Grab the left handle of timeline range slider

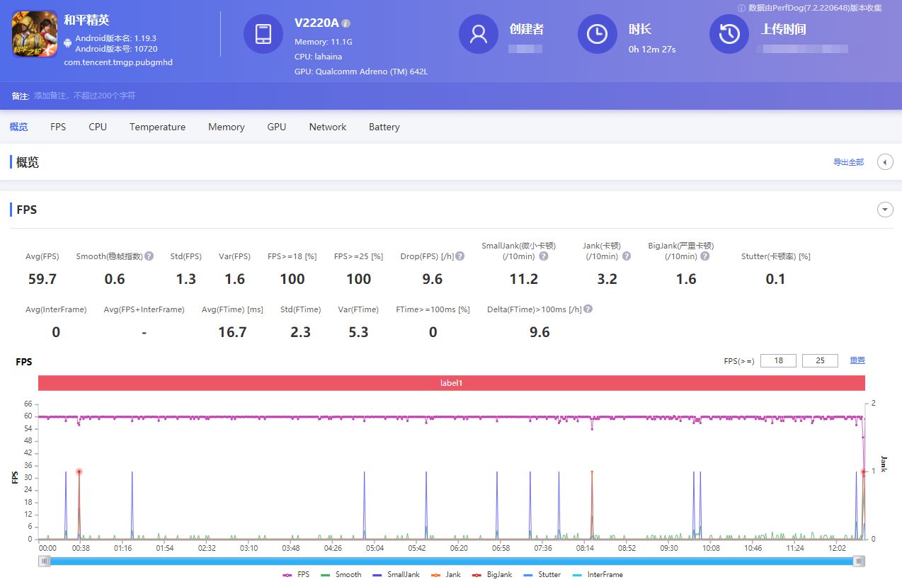point(45,561)
